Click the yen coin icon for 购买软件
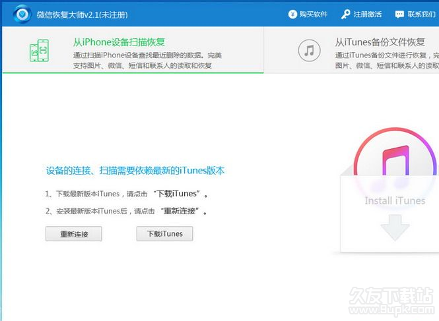Viewport: 439px width, 321px height. 292,15
